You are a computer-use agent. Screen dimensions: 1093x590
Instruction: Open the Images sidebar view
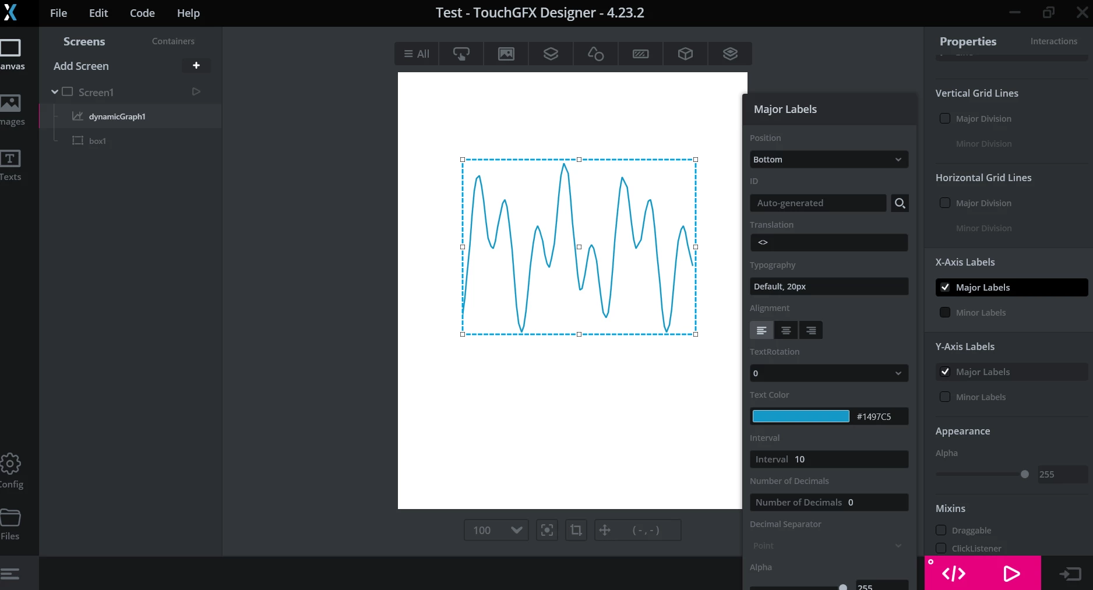coord(12,110)
